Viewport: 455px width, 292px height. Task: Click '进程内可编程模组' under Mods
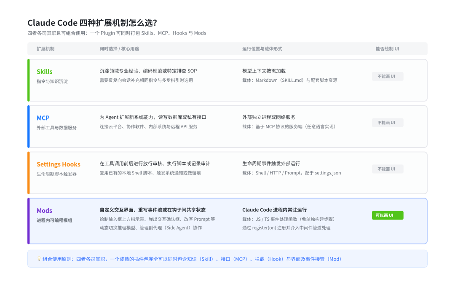click(x=54, y=221)
